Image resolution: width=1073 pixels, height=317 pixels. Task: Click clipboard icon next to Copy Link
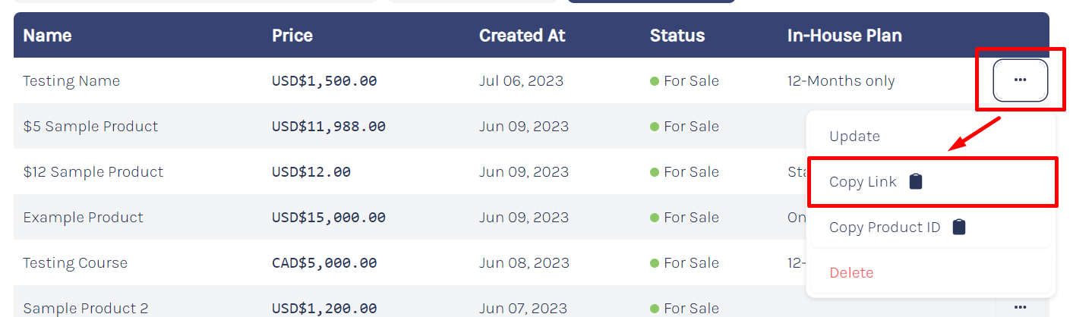tap(916, 181)
